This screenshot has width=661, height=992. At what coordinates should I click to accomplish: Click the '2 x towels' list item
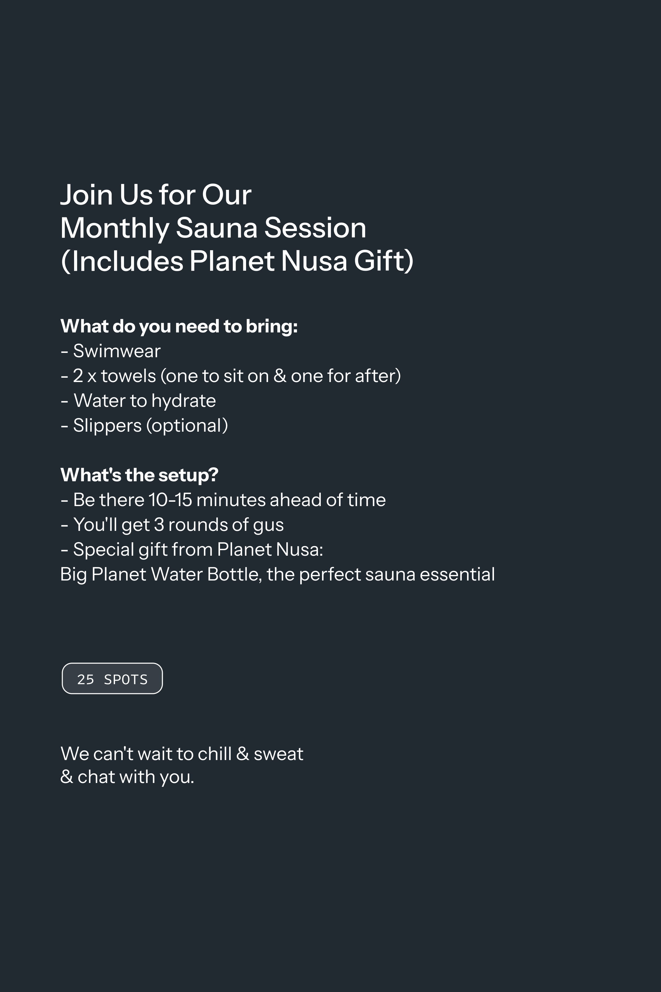(x=231, y=376)
